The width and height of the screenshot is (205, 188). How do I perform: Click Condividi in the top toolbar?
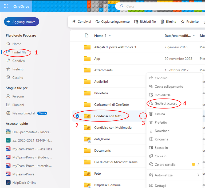81,22
